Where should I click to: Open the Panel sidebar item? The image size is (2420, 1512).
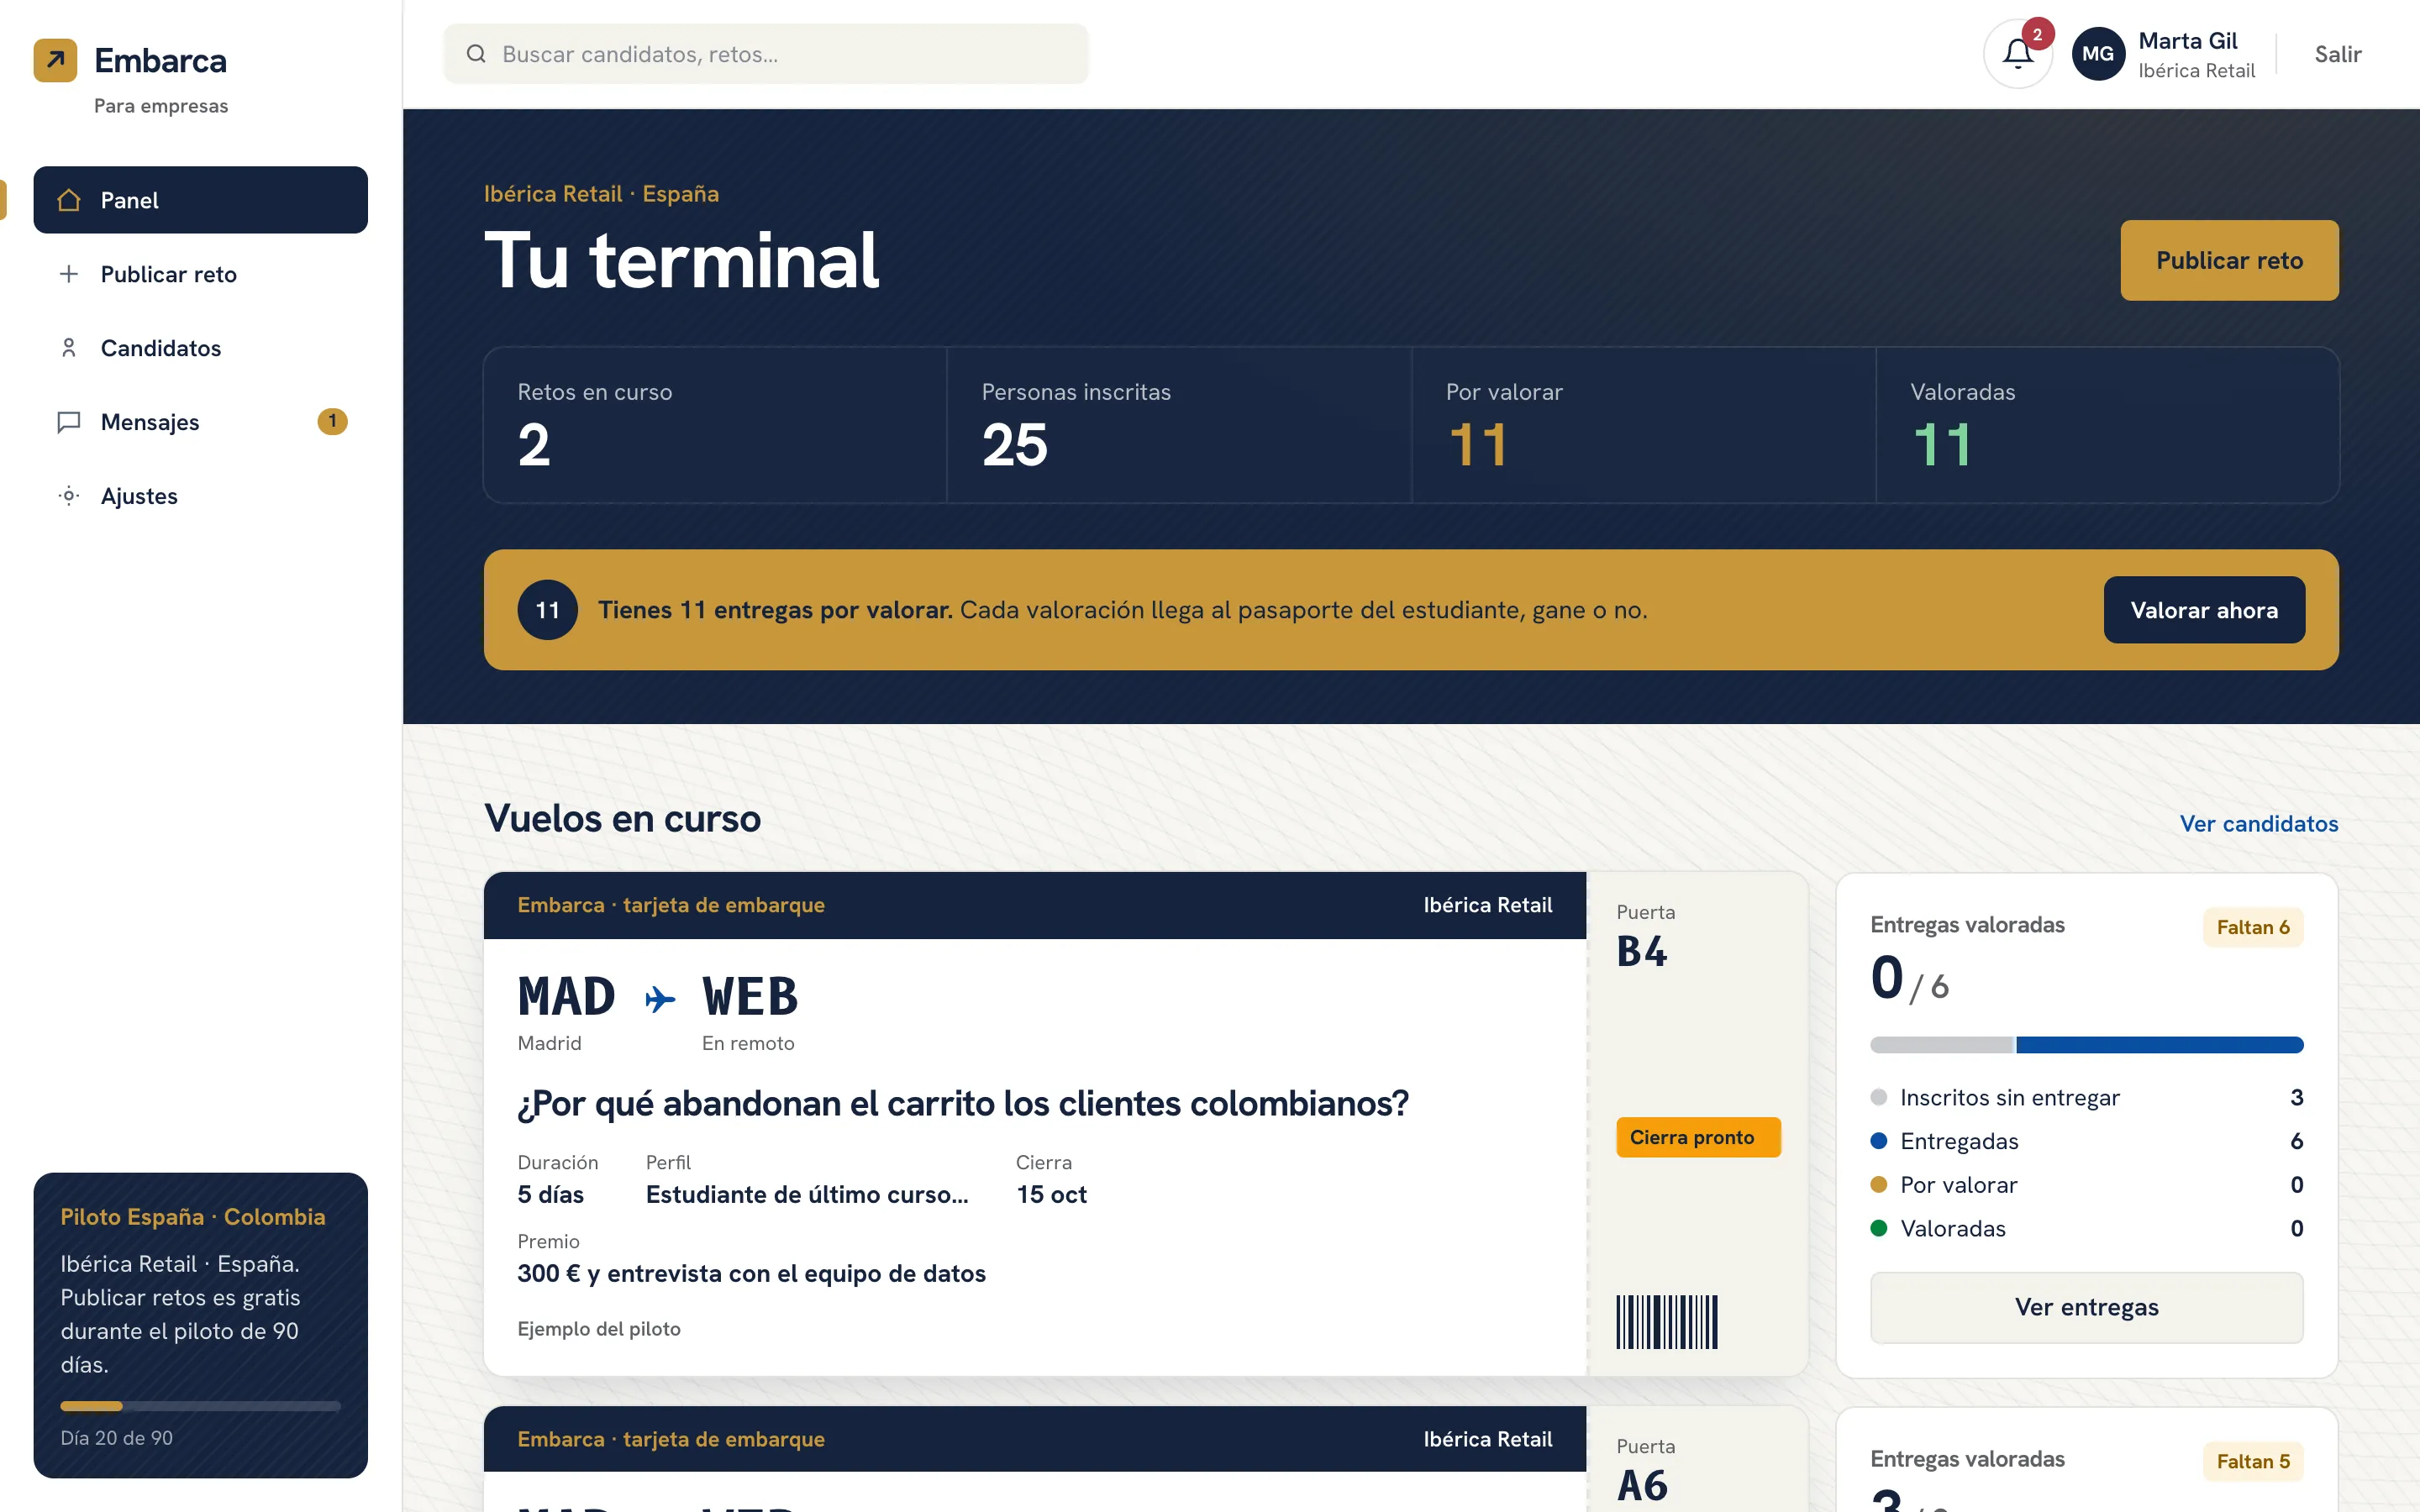[x=200, y=200]
